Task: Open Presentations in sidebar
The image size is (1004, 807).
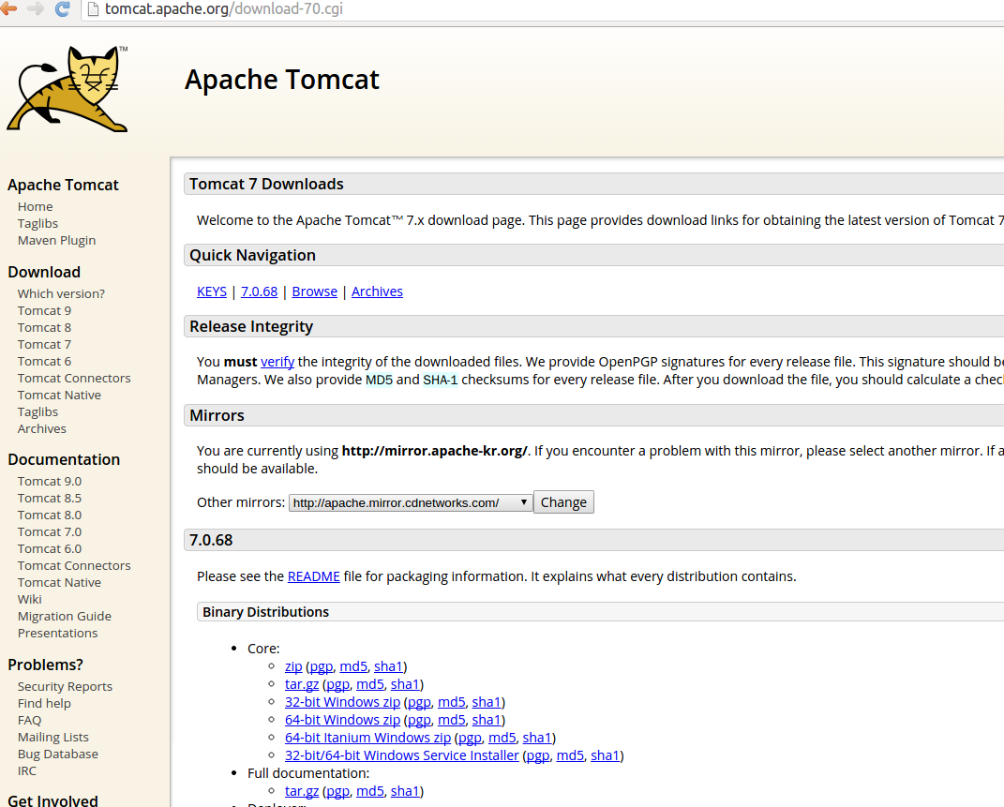Action: pyautogui.click(x=57, y=633)
